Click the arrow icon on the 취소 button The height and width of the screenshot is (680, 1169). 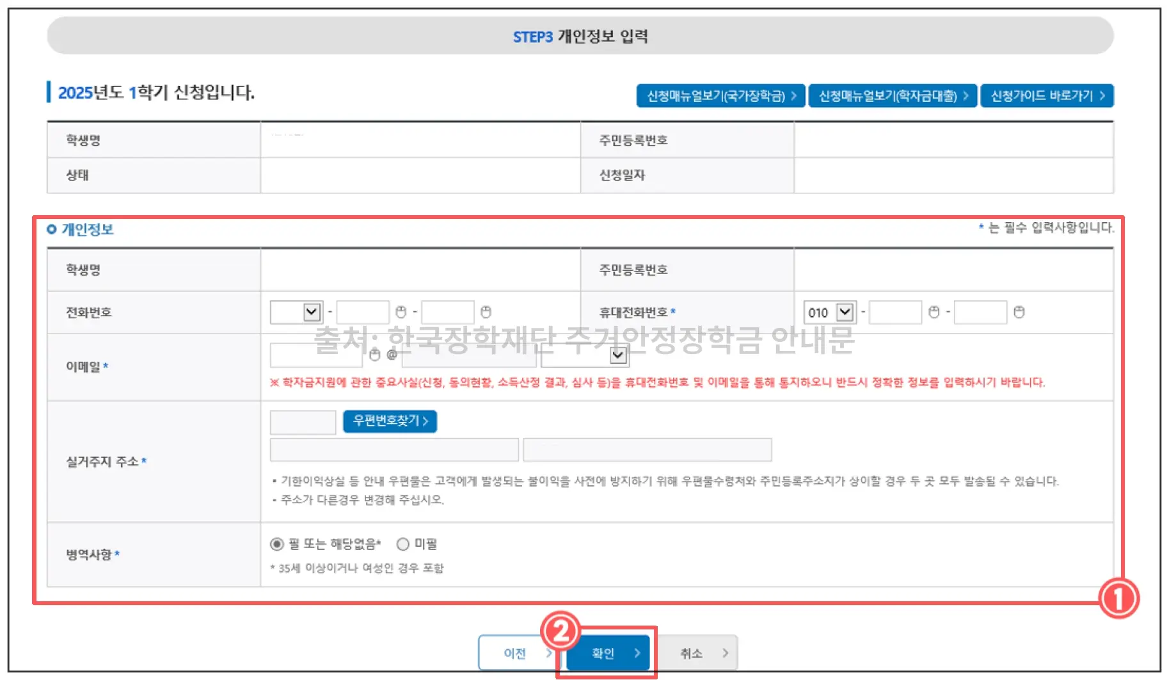pyautogui.click(x=726, y=652)
